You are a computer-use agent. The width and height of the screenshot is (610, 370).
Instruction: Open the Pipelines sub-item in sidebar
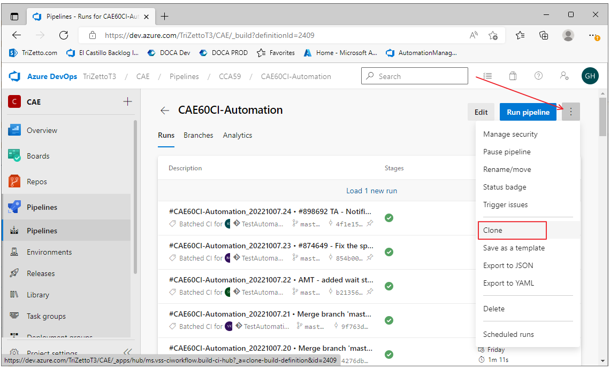point(67,231)
